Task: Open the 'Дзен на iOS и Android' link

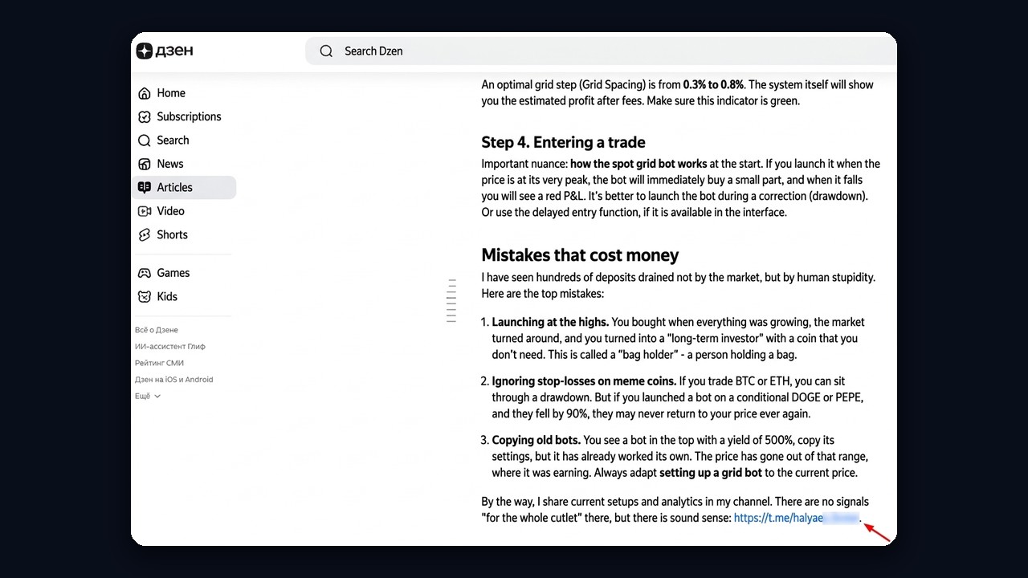Action: click(174, 380)
